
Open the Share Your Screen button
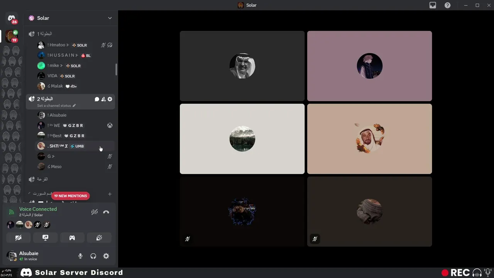tap(45, 237)
